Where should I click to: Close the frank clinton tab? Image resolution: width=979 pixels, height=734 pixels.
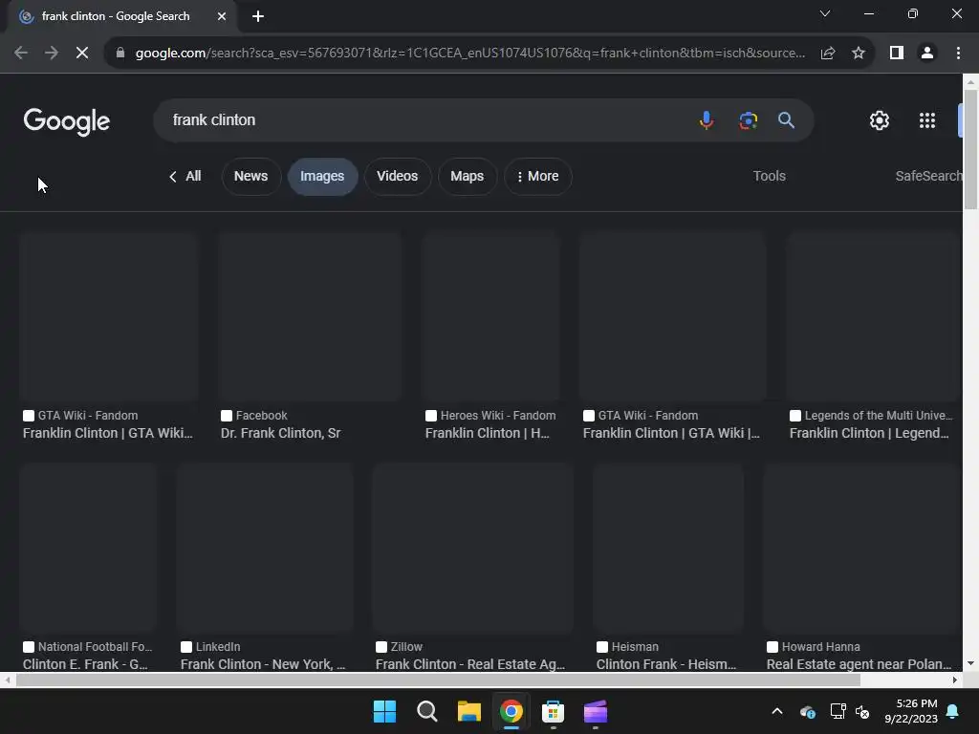tap(222, 16)
